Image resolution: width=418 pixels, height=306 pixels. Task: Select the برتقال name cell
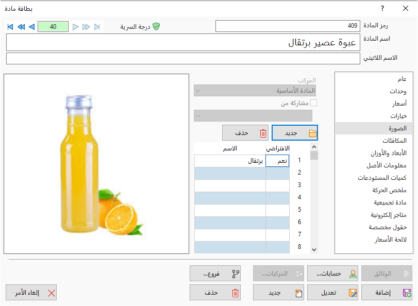230,161
